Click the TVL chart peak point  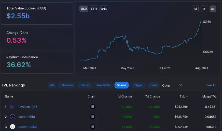pyautogui.click(x=201, y=21)
